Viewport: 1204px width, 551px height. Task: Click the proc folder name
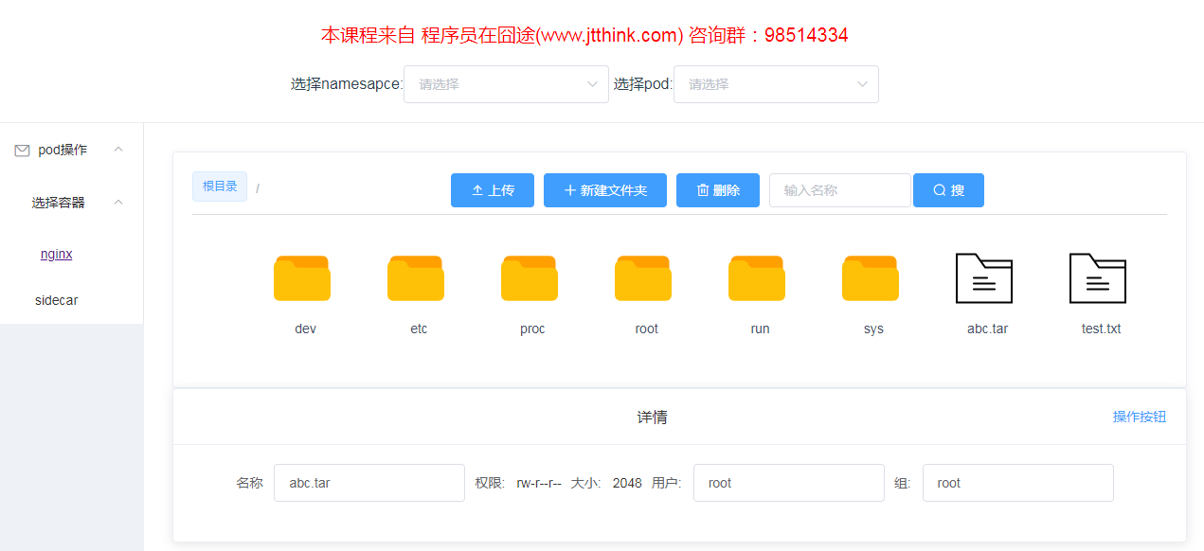532,329
